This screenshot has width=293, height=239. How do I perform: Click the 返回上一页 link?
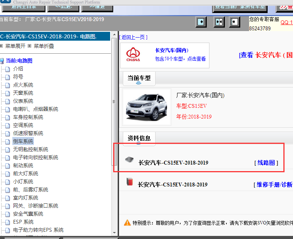(133, 37)
